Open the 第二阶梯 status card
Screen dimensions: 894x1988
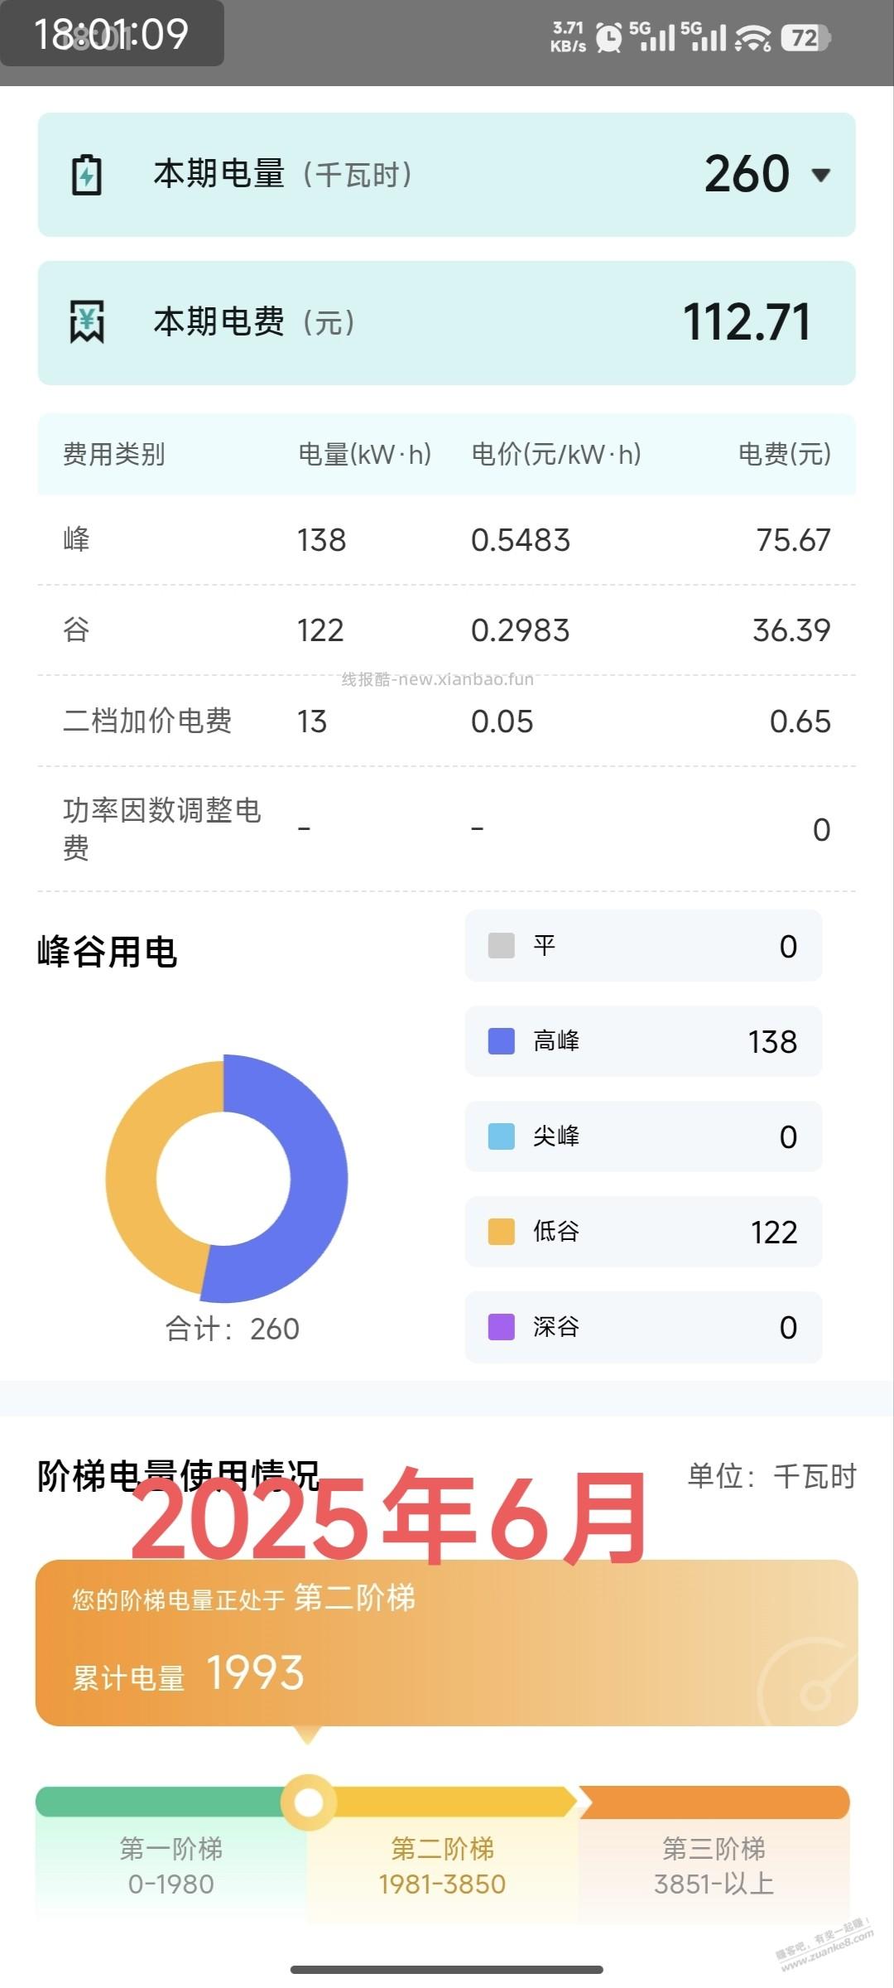tap(447, 1643)
